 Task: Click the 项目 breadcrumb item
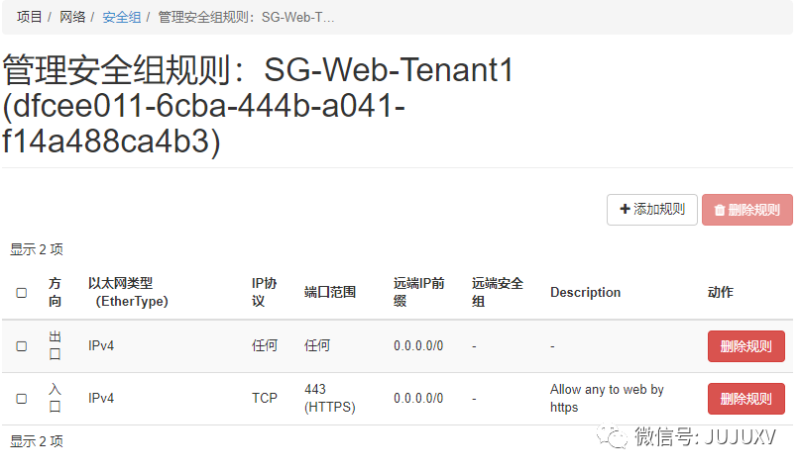point(30,18)
